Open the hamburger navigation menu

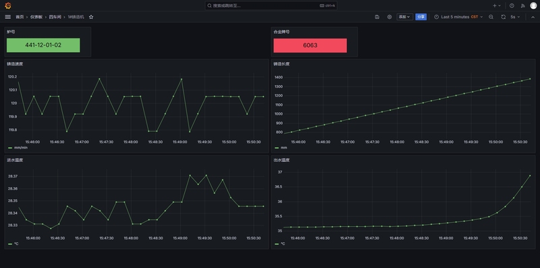coord(8,17)
